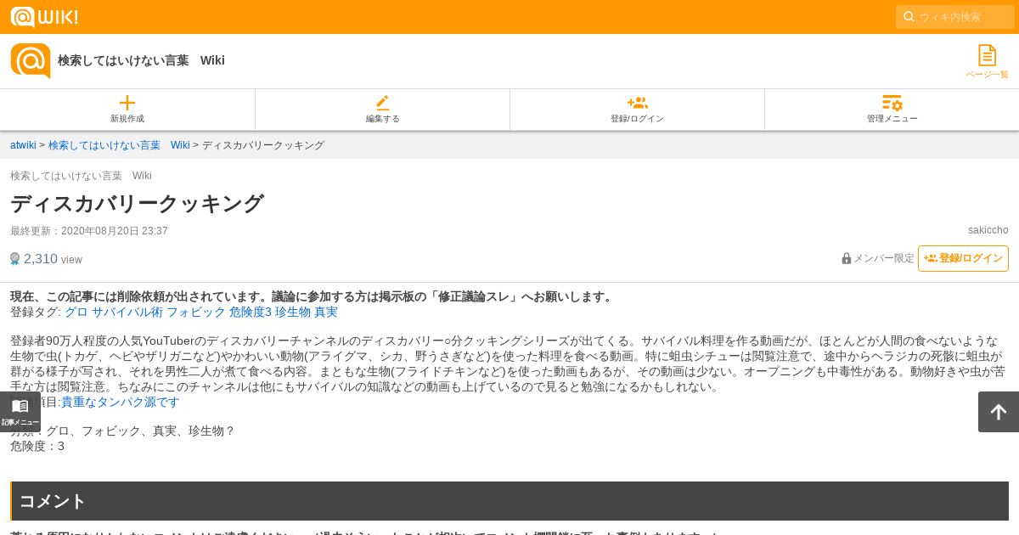The height and width of the screenshot is (535, 1019).
Task: Open the 記事メニュー side button
Action: pos(20,412)
